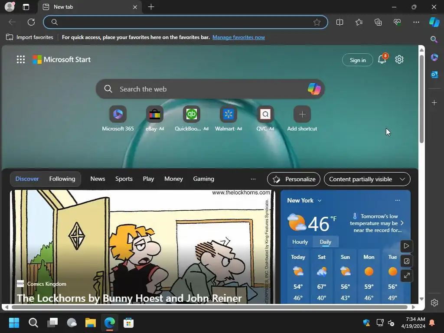Screen dimensions: 444x333
Task: Open sidebar search icon
Action: coord(434,39)
